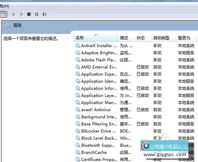
Task: Sort the list by the 名称 column header
Action: [x=96, y=38]
